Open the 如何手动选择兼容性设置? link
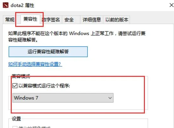The image size is (174, 128). 35,64
